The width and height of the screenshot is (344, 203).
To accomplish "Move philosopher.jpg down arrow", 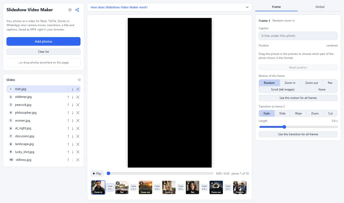I will coord(73,113).
